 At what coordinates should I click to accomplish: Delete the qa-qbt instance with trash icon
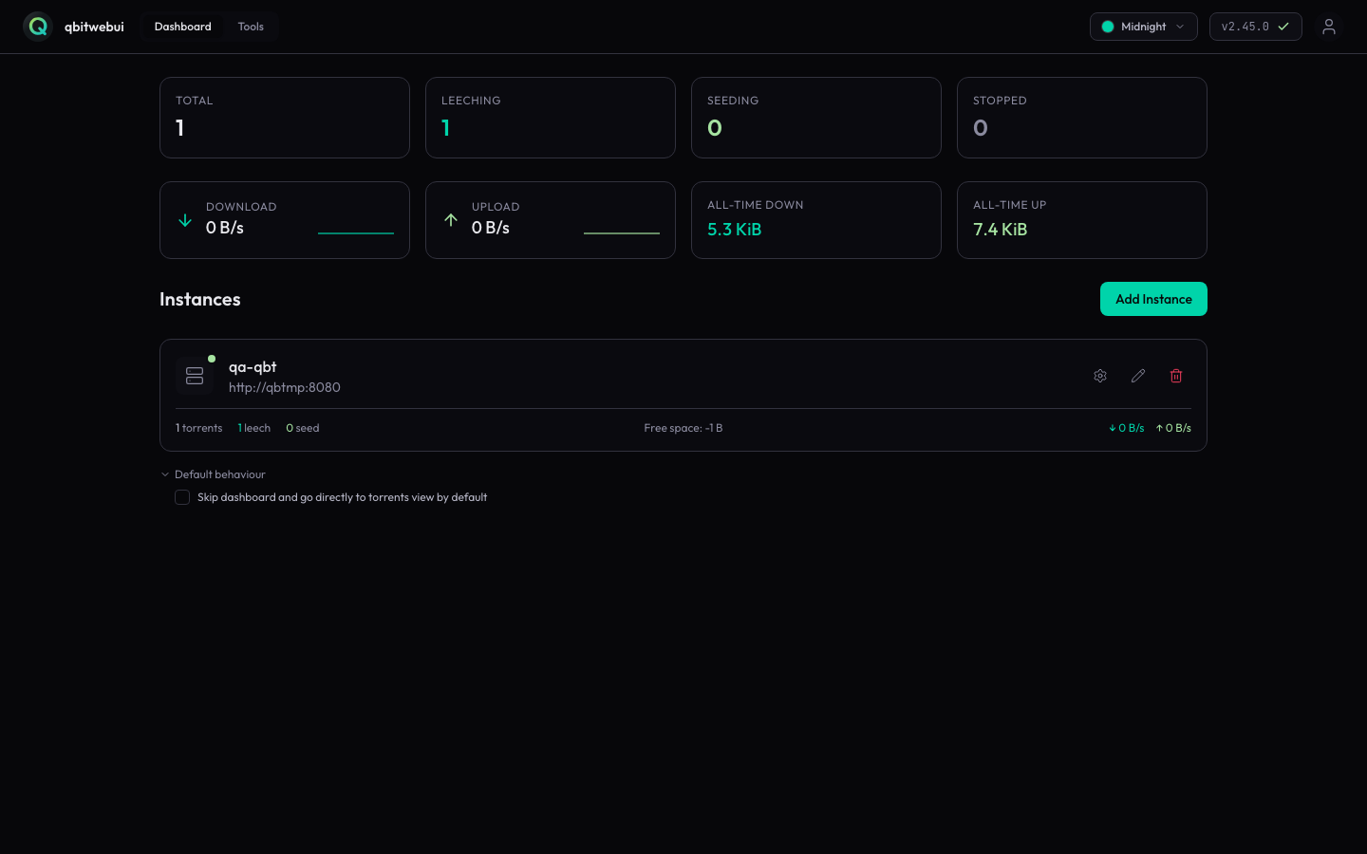1176,376
